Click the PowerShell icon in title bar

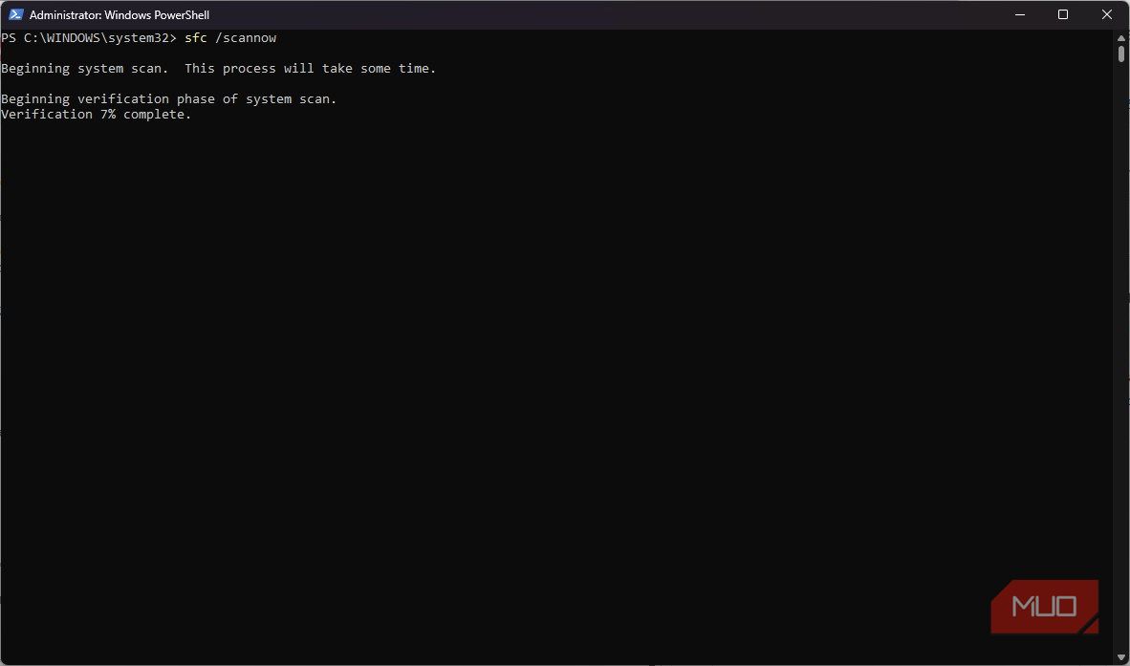point(16,14)
